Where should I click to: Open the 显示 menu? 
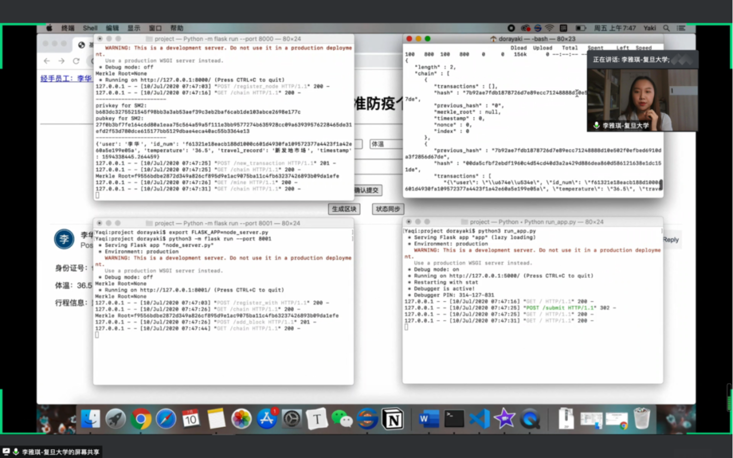pyautogui.click(x=134, y=28)
